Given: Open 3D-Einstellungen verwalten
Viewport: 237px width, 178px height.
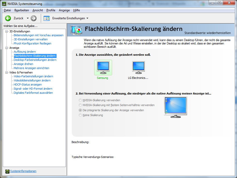Looking at the screenshot, I should [31, 39].
